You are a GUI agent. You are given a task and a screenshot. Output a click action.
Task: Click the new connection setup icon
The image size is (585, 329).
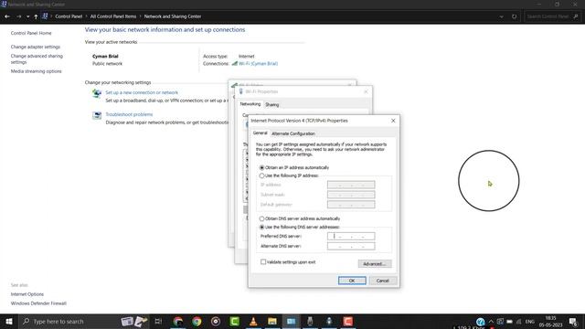[x=97, y=93]
